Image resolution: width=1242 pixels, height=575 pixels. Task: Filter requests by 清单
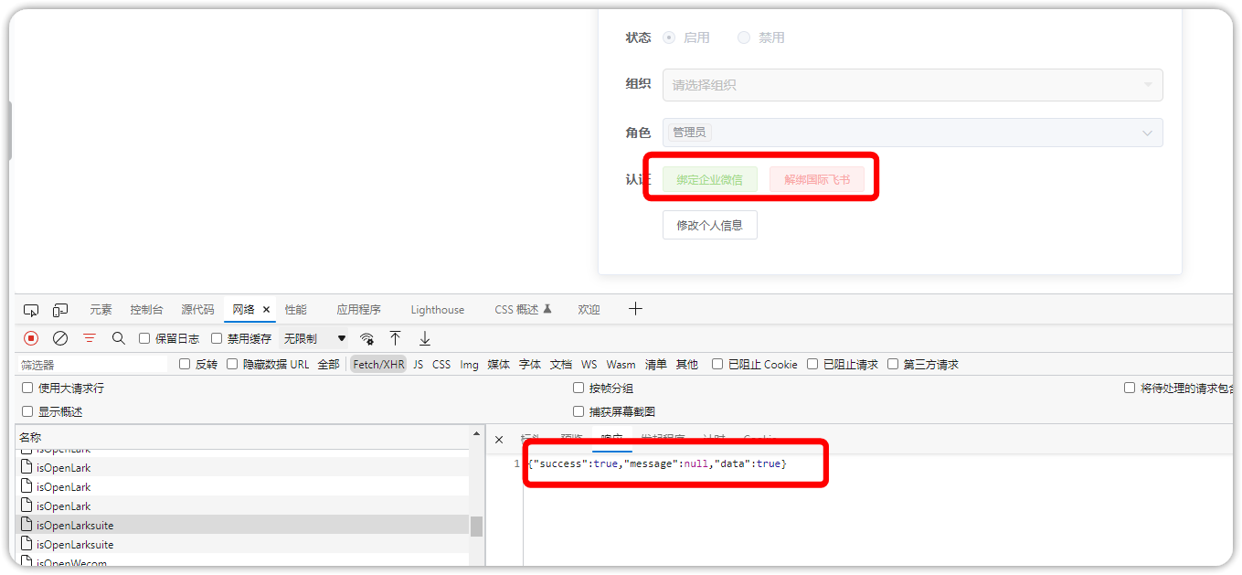click(x=655, y=364)
